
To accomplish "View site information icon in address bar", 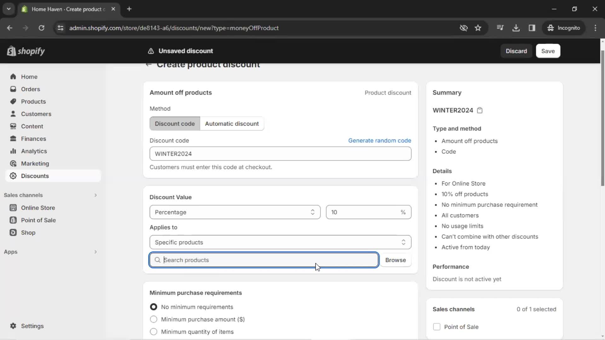I will (x=60, y=28).
